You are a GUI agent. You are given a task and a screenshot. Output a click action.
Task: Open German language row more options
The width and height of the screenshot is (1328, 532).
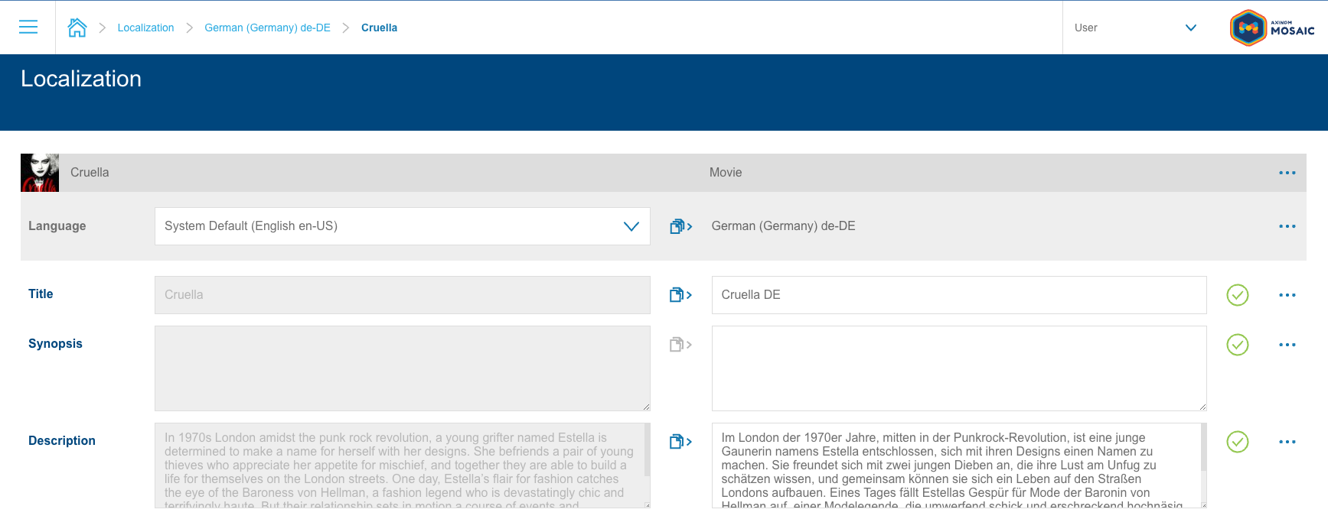[x=1287, y=226]
